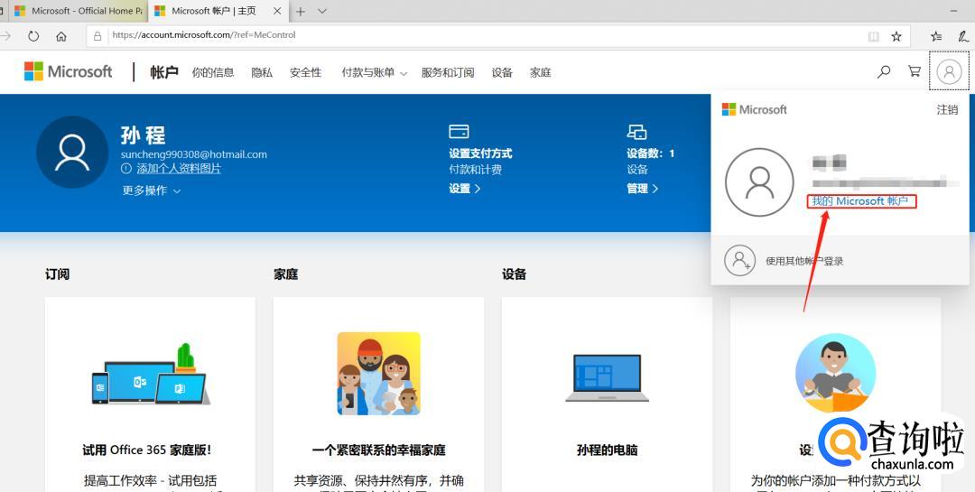Click the large profile picture in blue banner

tap(72, 153)
